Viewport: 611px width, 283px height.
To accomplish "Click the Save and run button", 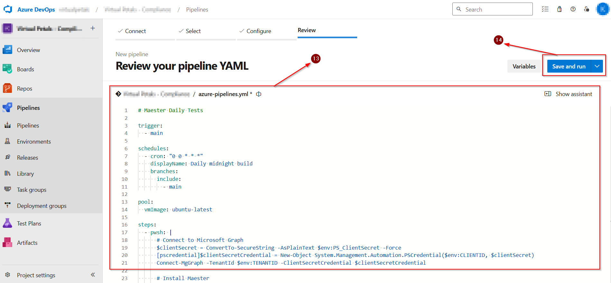I will 569,66.
